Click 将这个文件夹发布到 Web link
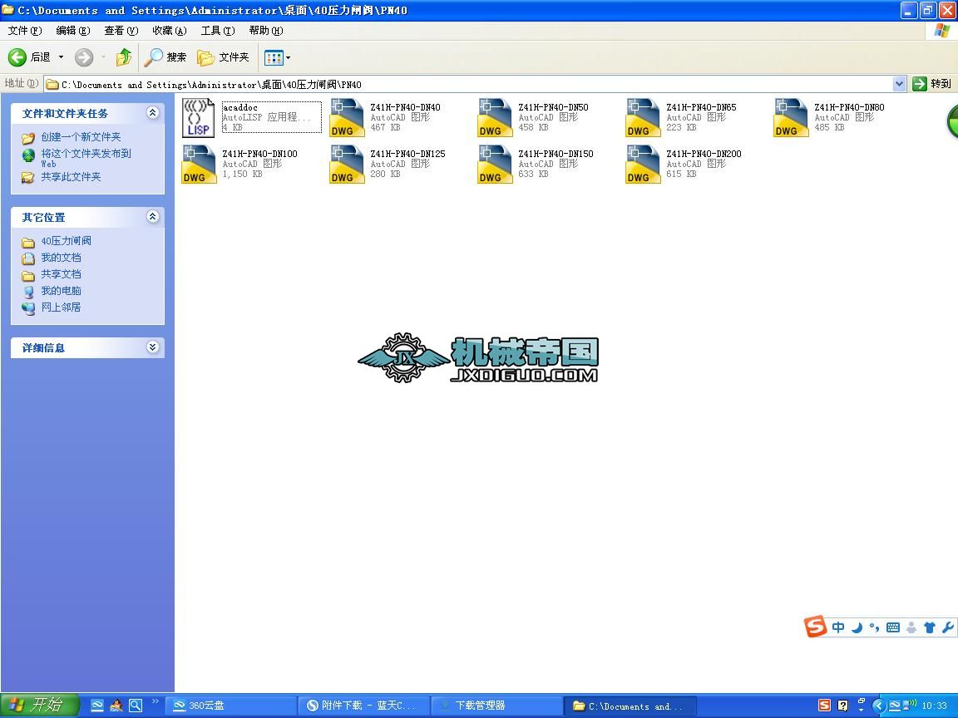This screenshot has width=958, height=718. 86,158
